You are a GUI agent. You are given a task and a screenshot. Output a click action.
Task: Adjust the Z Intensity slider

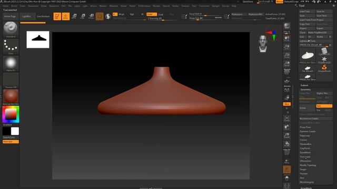click(x=163, y=19)
